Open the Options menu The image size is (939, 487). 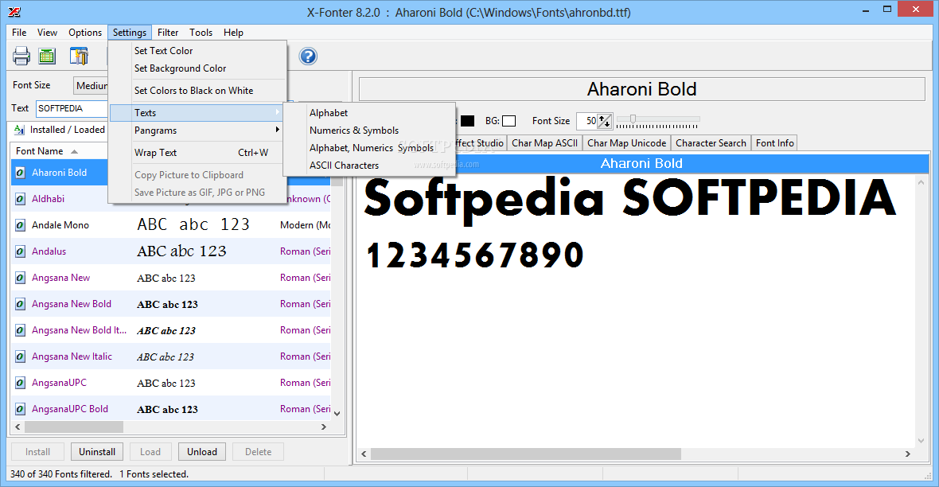pos(85,33)
